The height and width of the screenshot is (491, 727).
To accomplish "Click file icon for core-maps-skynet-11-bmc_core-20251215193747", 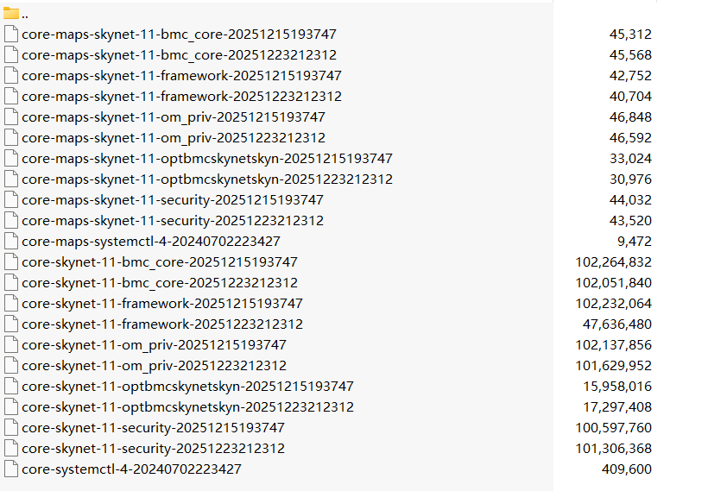I will click(x=11, y=35).
